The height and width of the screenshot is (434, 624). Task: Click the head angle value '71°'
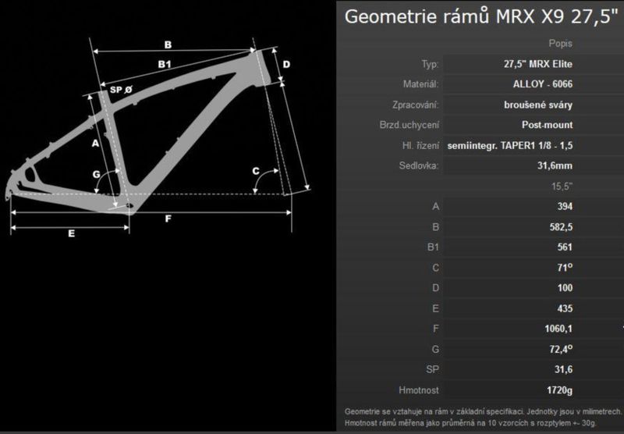click(x=565, y=268)
